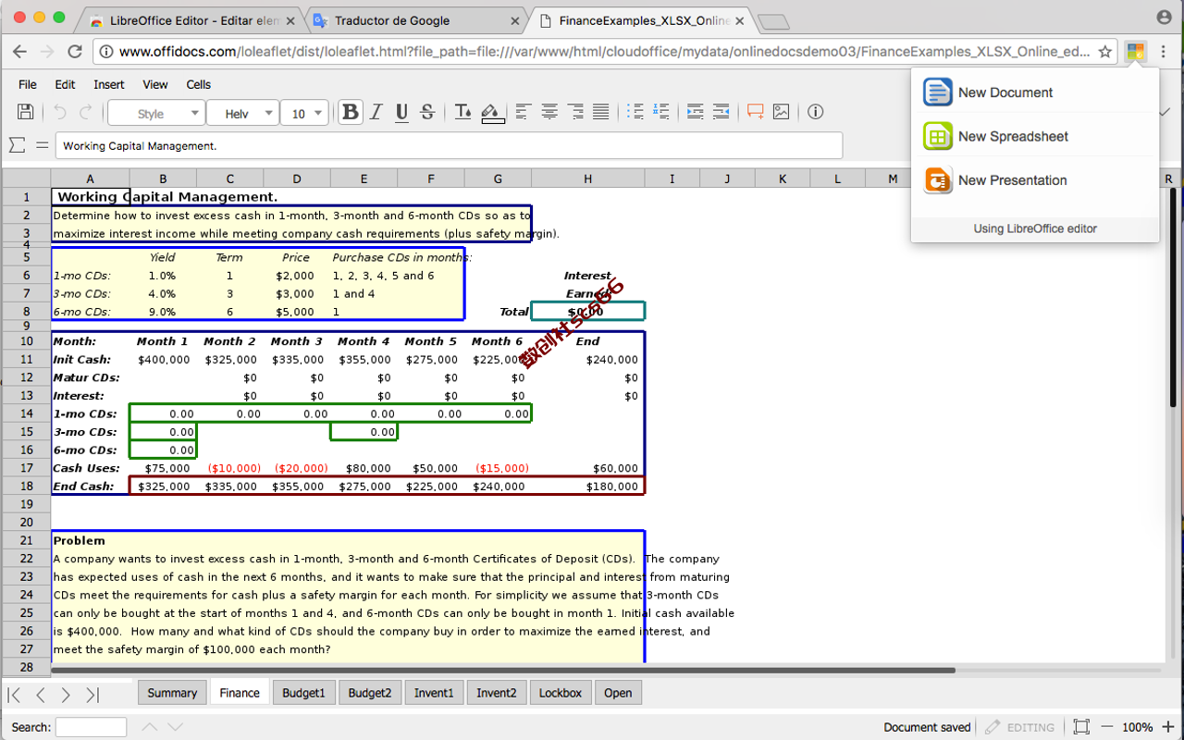Open the Style dropdown
The width and height of the screenshot is (1184, 740).
(x=156, y=113)
